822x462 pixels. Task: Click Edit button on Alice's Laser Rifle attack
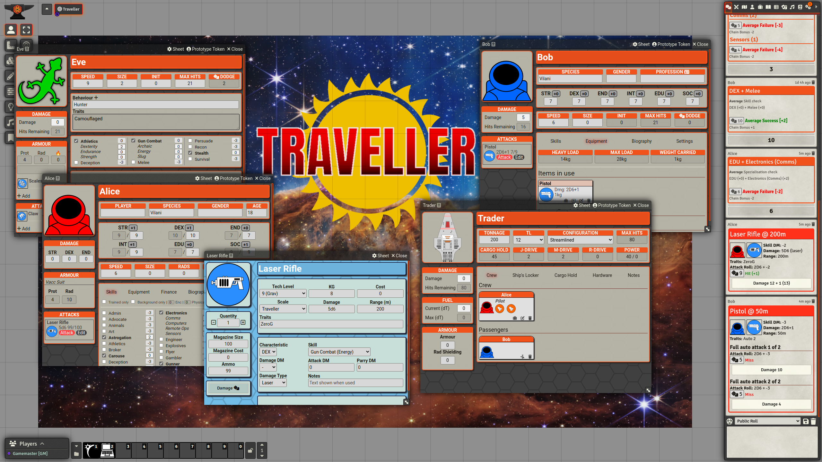81,333
